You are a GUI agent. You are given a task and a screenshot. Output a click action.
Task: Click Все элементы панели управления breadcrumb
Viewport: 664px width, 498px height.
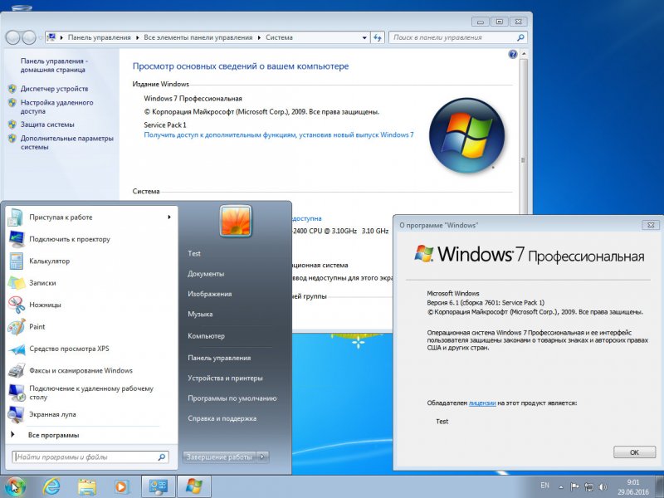(198, 37)
